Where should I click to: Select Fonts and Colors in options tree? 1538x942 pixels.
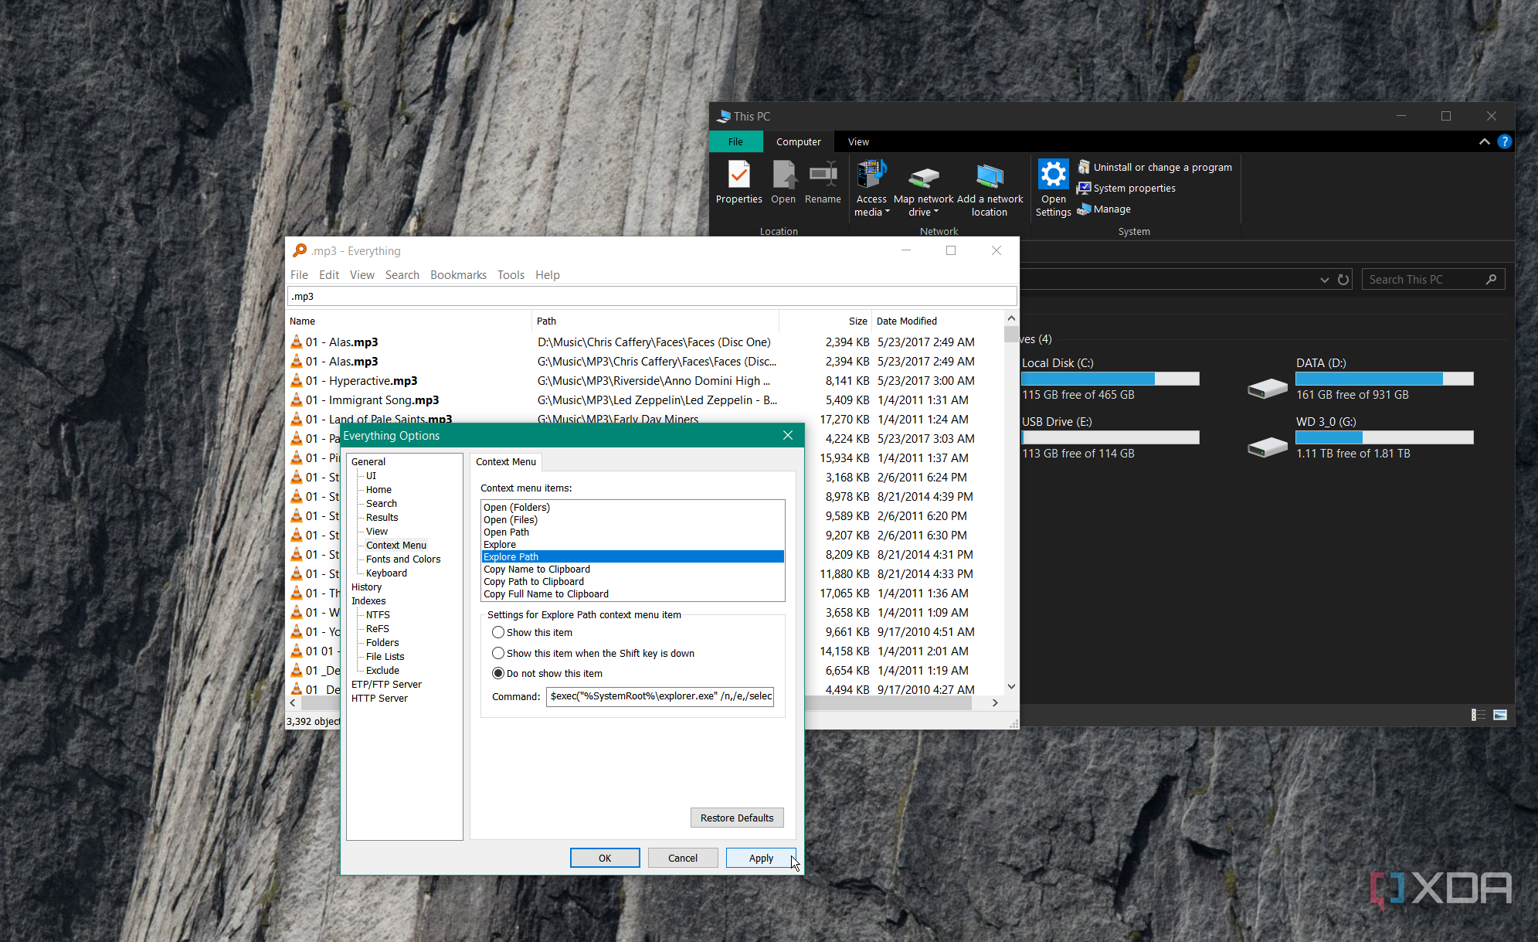coord(402,559)
